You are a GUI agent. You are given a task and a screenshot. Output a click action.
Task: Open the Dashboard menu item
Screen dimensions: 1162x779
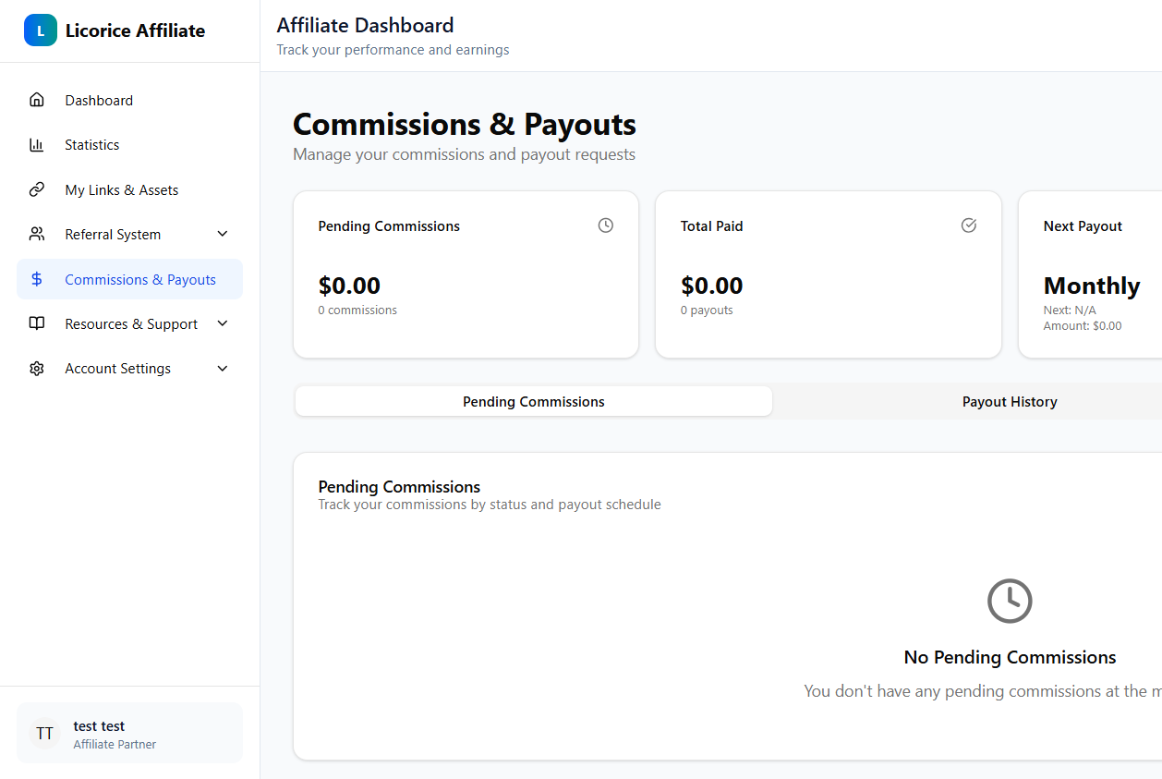pyautogui.click(x=99, y=100)
